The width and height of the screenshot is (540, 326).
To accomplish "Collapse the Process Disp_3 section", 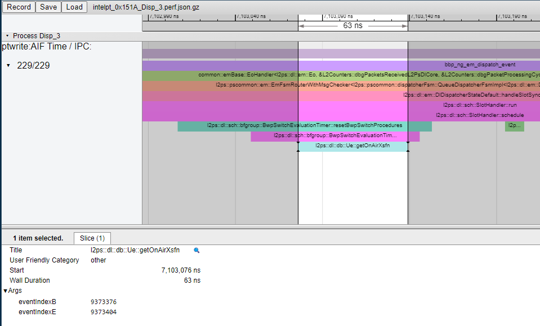I will pos(7,36).
